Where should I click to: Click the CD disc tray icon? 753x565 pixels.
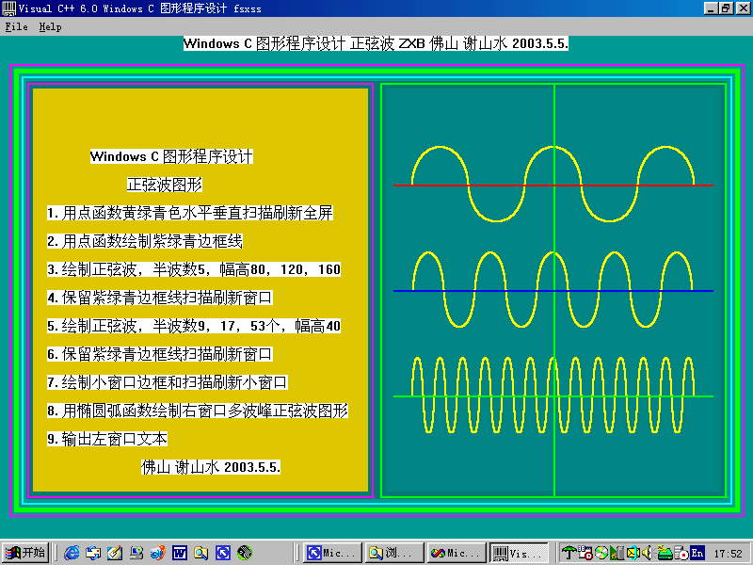coord(601,553)
